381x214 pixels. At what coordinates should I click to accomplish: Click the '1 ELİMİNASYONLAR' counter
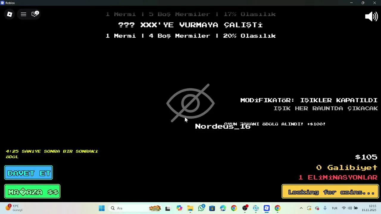338,177
